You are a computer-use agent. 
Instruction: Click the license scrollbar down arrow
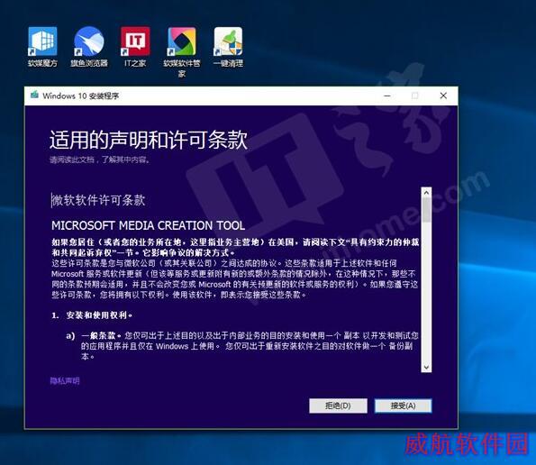pos(426,367)
